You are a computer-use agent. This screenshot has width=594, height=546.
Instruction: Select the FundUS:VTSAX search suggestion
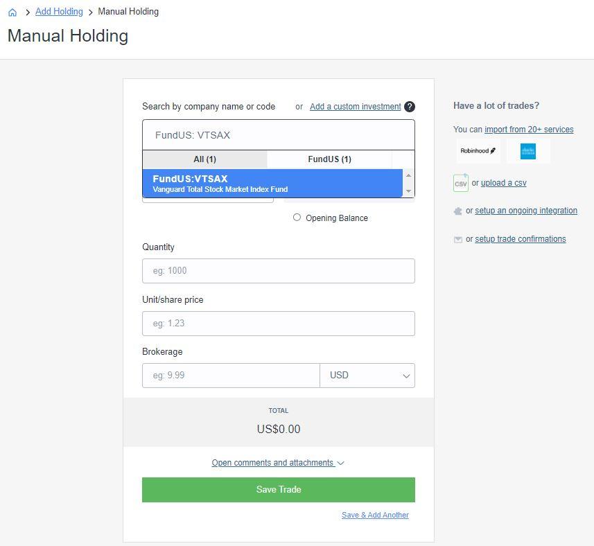274,182
